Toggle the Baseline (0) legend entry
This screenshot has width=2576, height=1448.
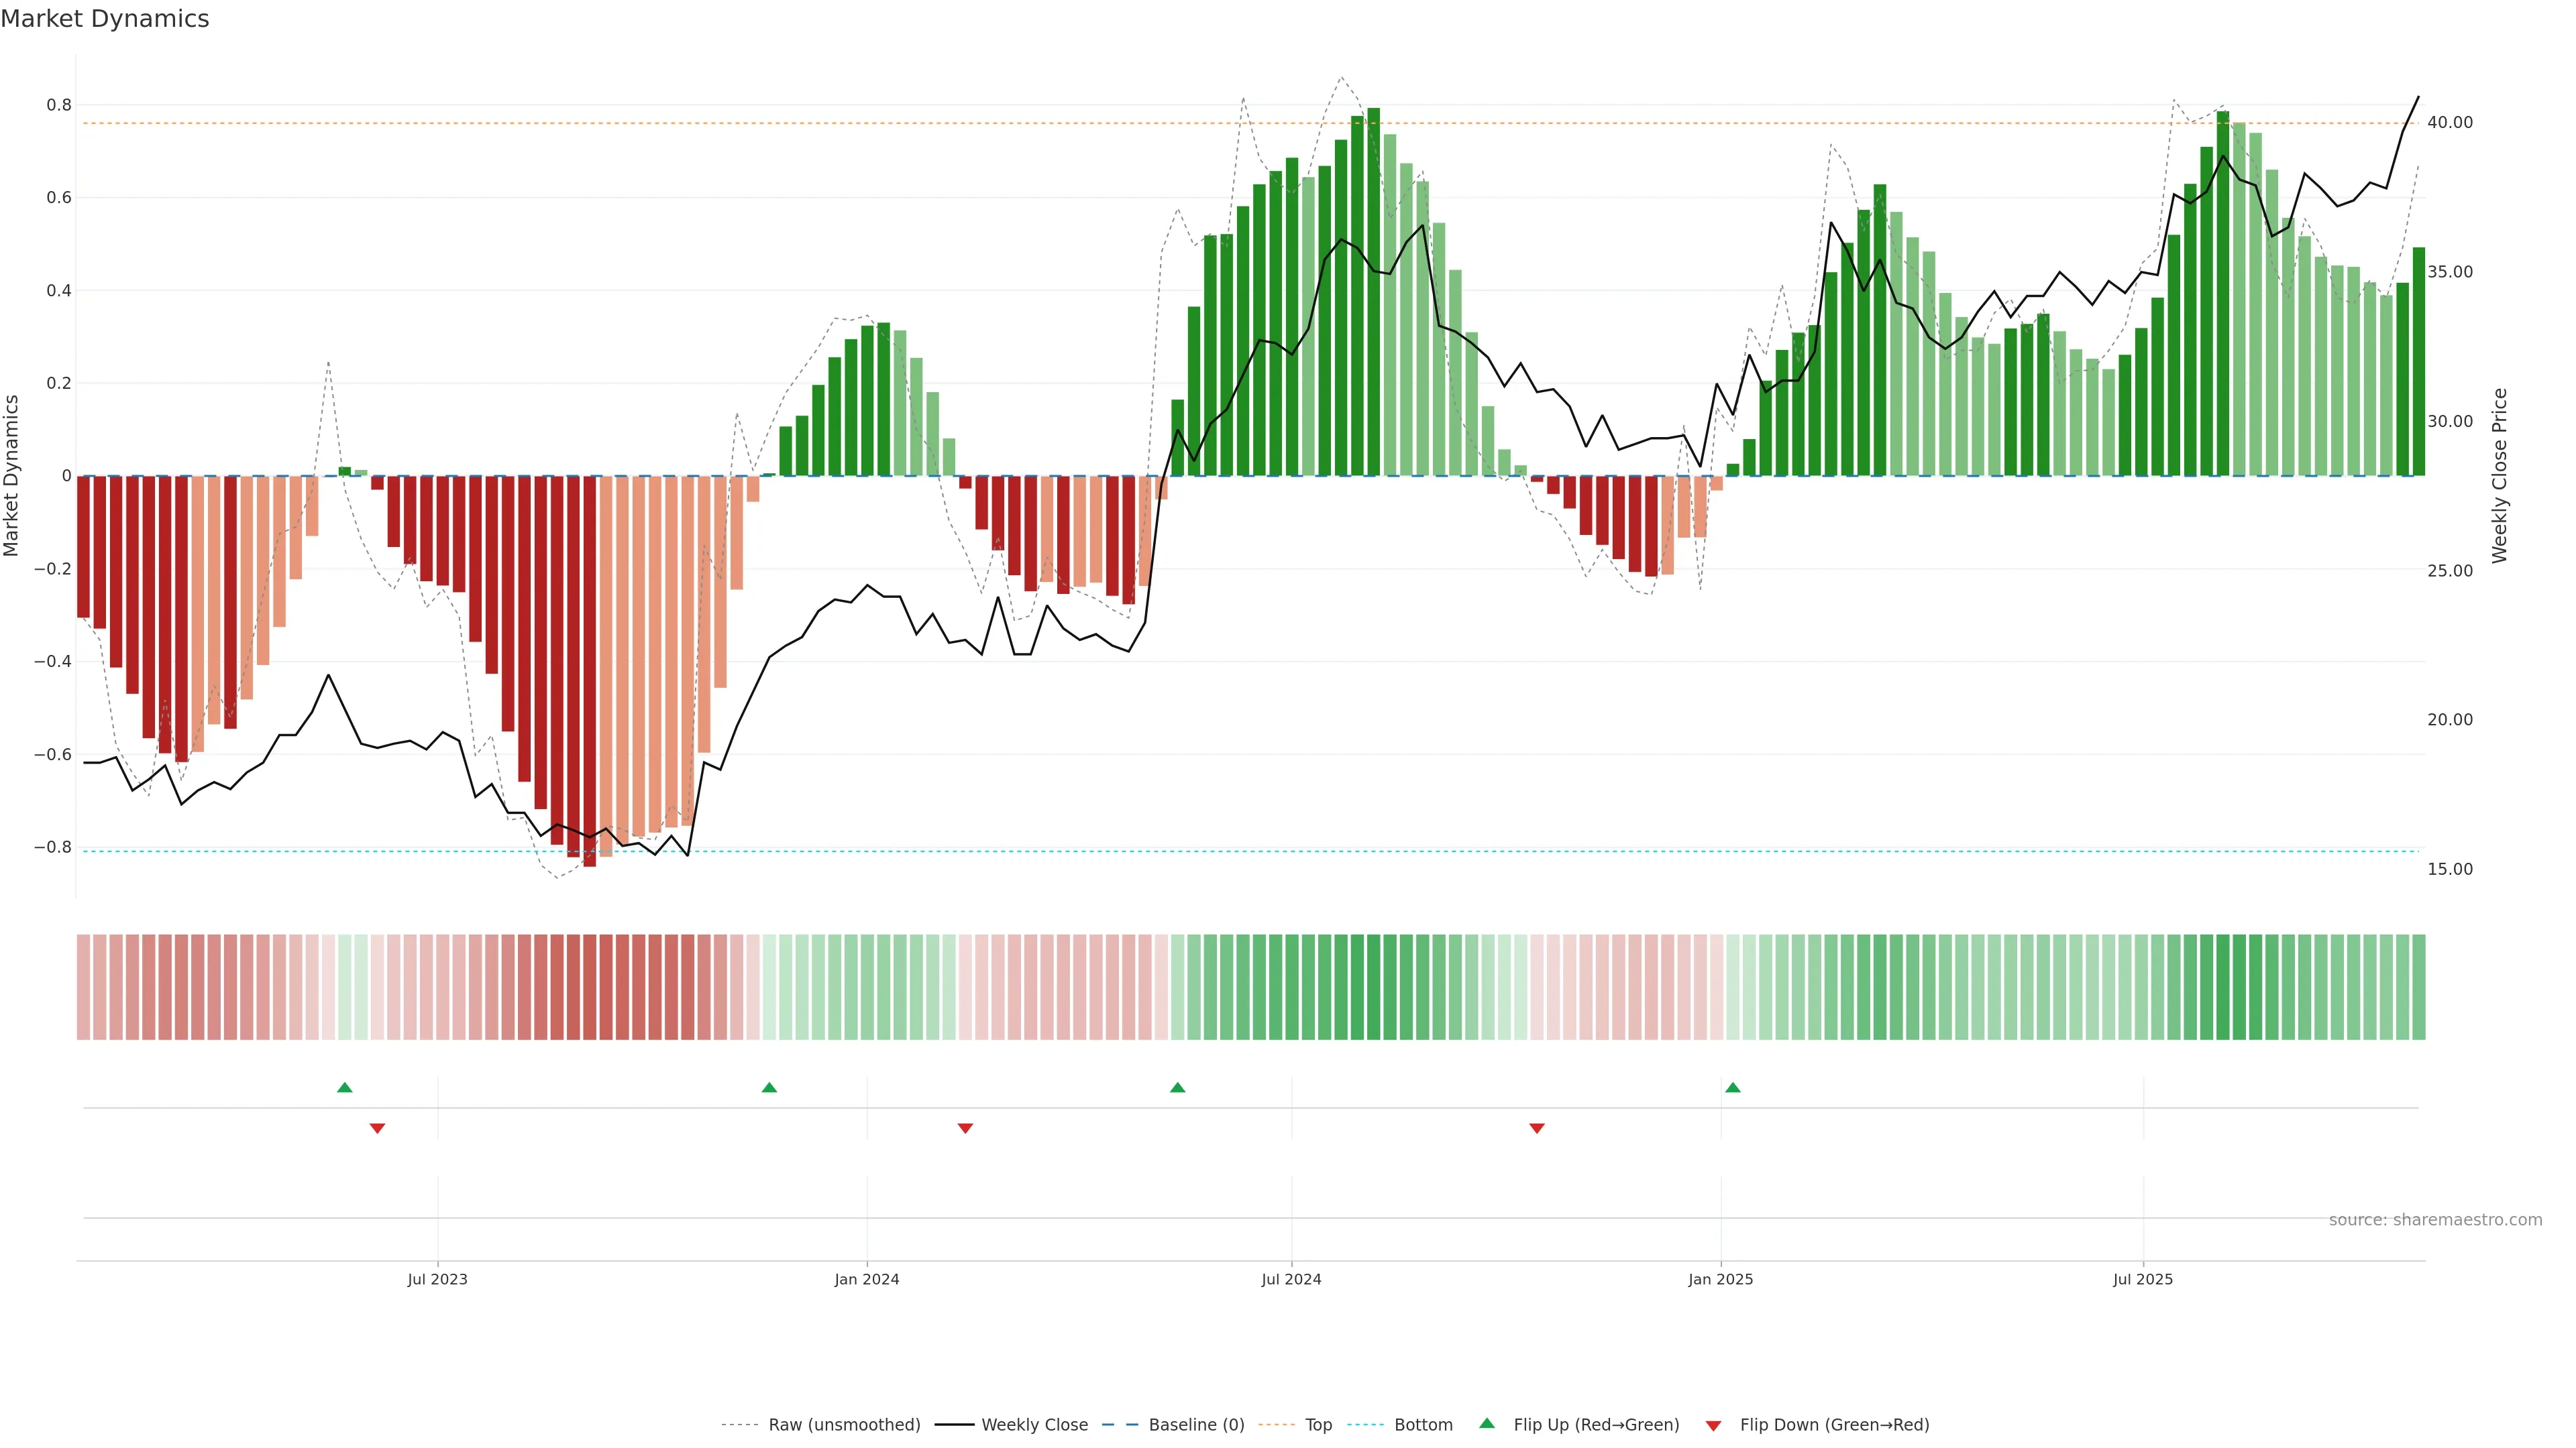coord(1196,1425)
